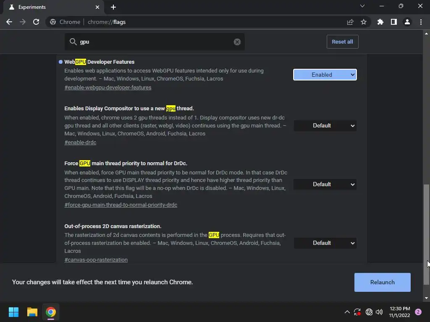
Task: Click the scrollbar up arrow
Action: click(x=426, y=34)
